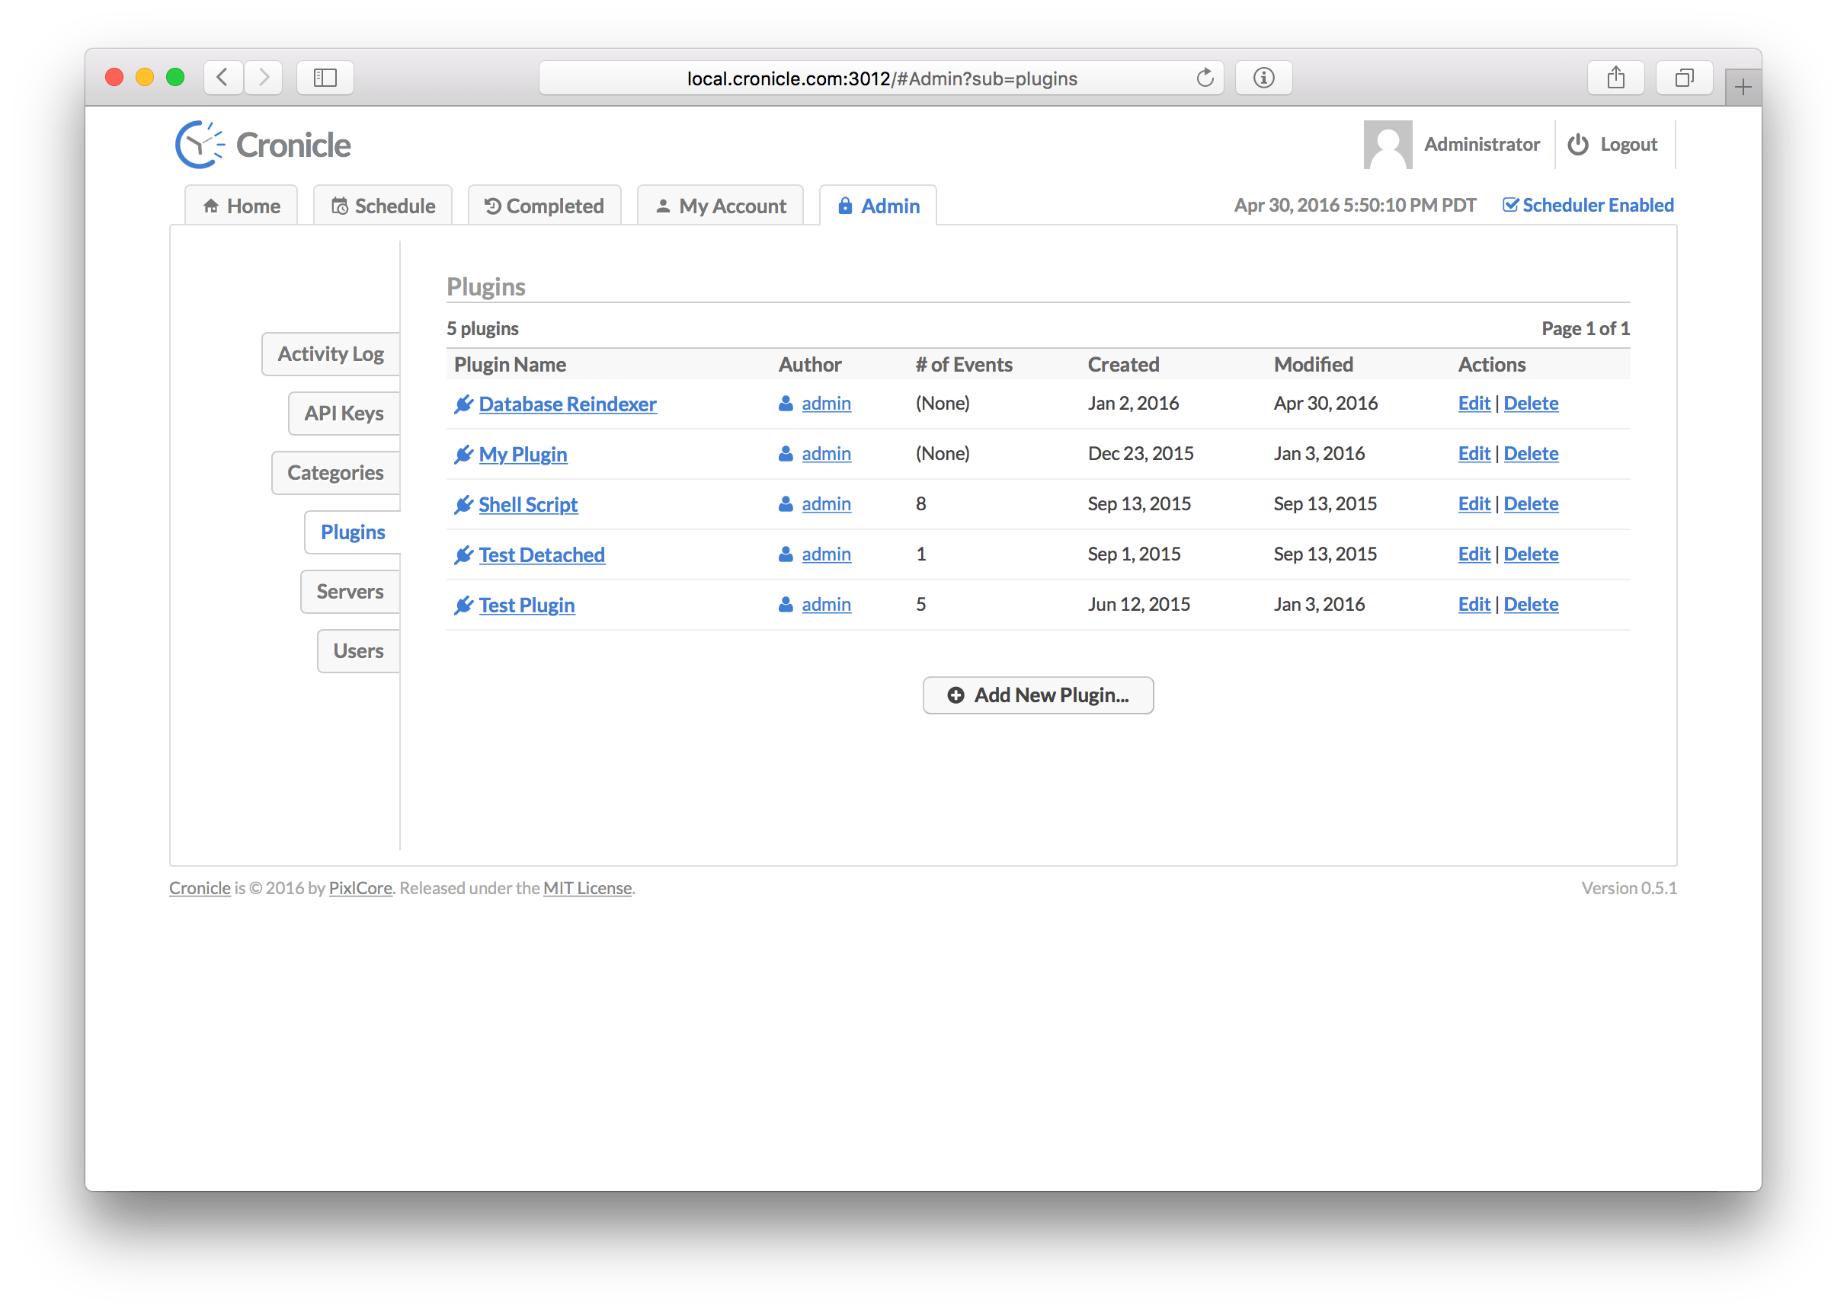The image size is (1847, 1313).
Task: Click the Users sidebar item
Action: coord(357,650)
